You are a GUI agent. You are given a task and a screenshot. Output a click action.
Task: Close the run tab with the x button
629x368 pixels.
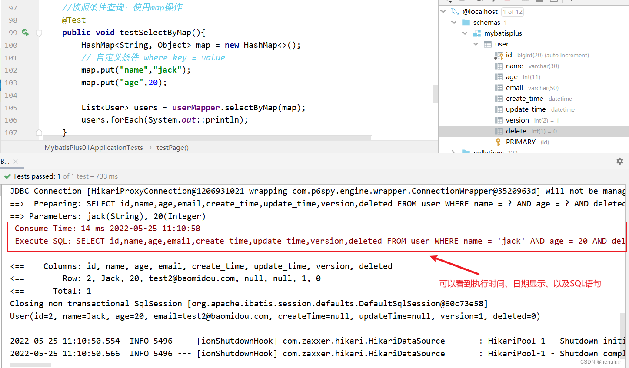point(16,162)
